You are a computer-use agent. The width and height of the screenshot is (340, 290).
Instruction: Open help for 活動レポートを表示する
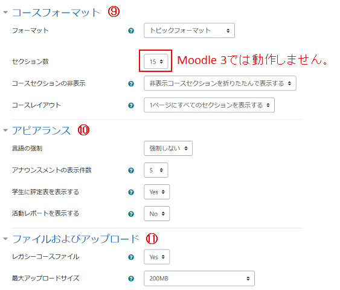point(131,214)
